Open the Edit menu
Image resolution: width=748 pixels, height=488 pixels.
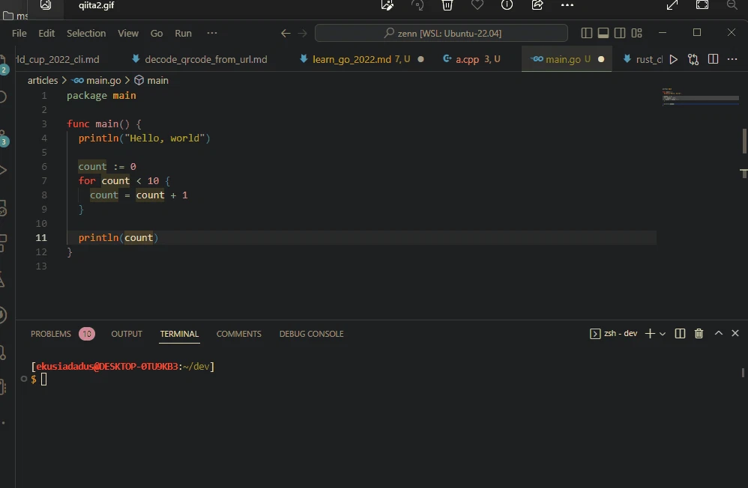[x=46, y=34]
